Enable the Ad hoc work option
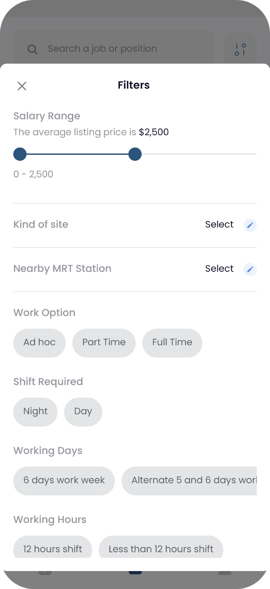 pos(39,342)
